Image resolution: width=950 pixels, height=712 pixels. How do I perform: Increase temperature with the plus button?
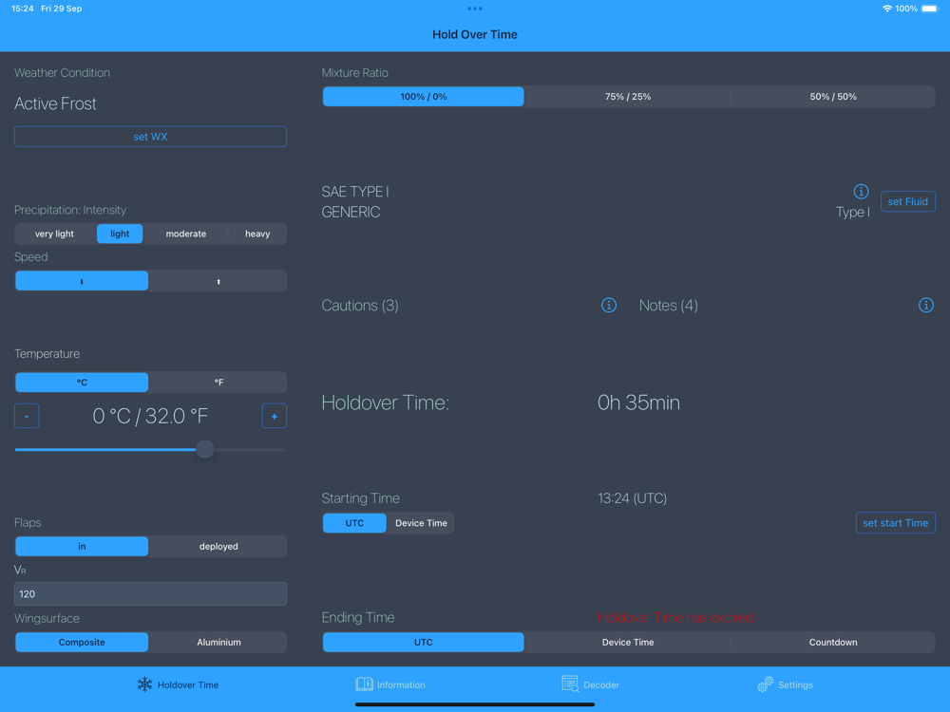click(275, 416)
